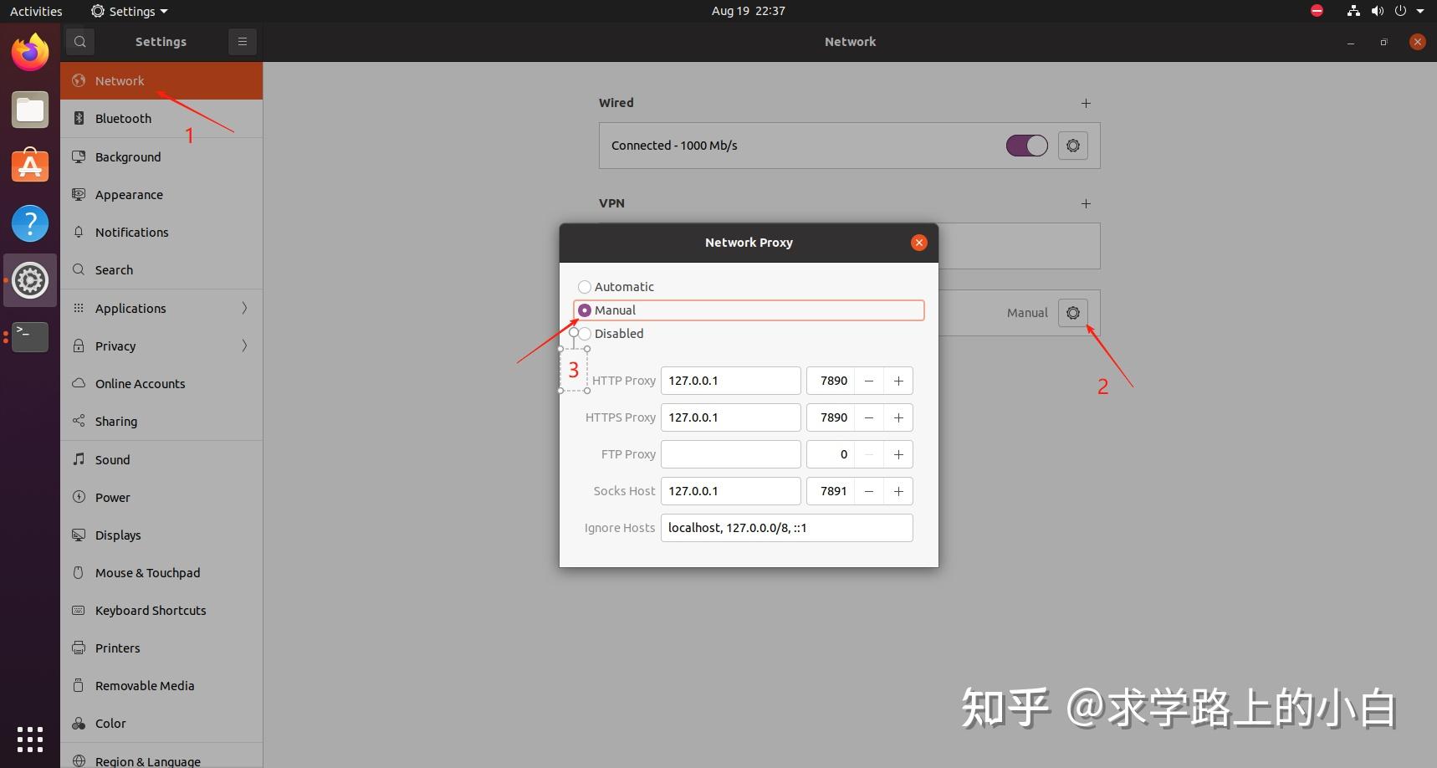Click the search icon in the Settings header
Screen dimensions: 1437x768
[79, 41]
